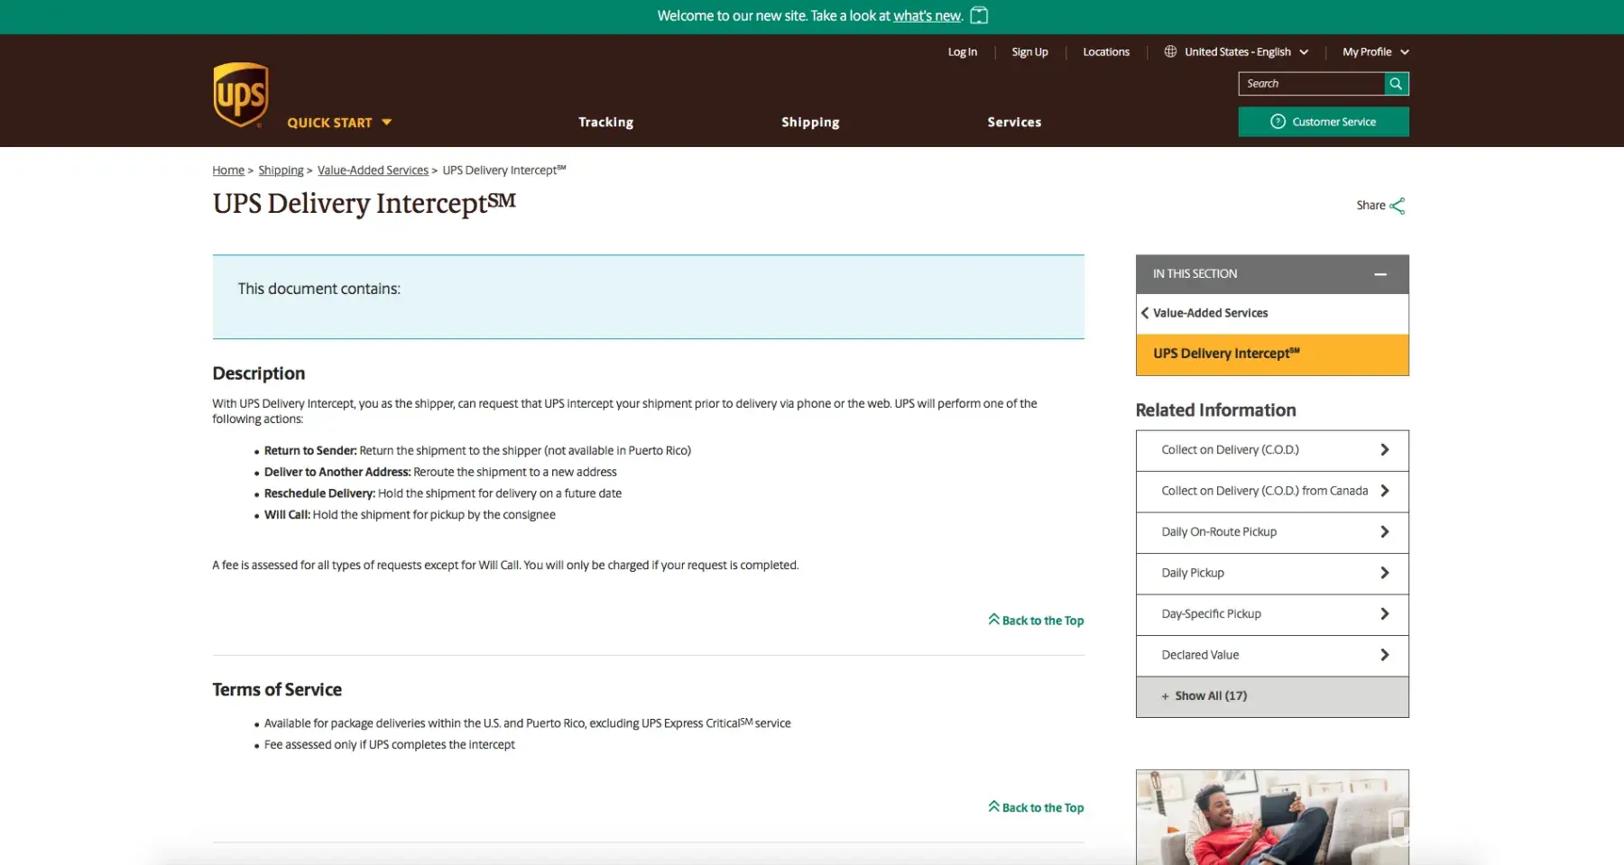Viewport: 1624px width, 865px height.
Task: Click the UPS shield logo
Action: click(240, 95)
